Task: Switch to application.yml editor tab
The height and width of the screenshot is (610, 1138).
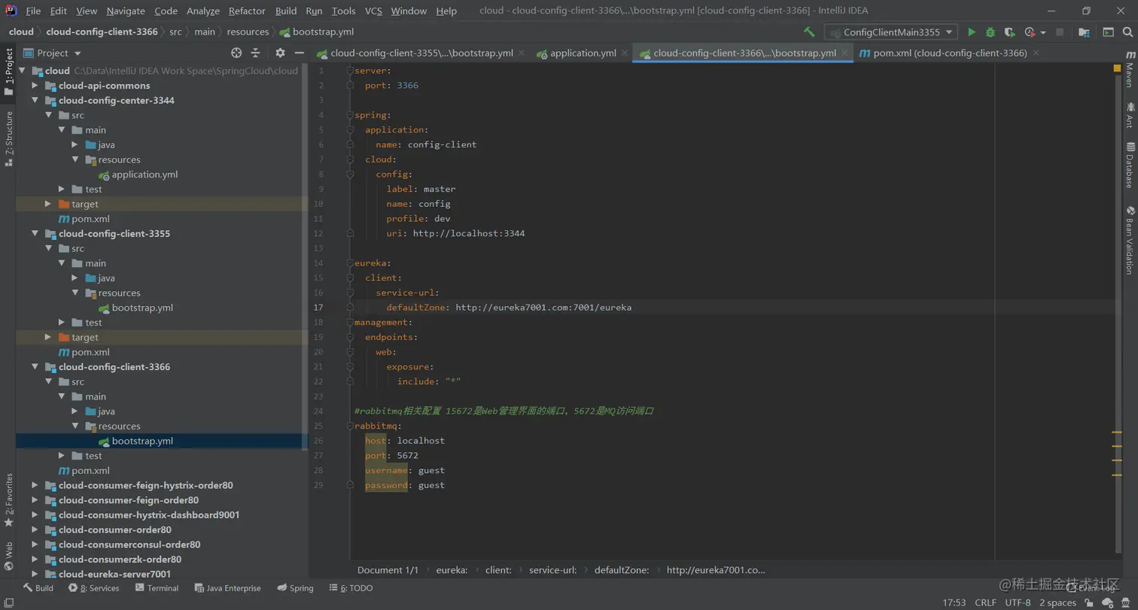Action: [x=583, y=53]
